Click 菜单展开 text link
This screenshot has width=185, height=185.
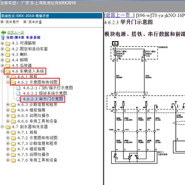[12, 22]
